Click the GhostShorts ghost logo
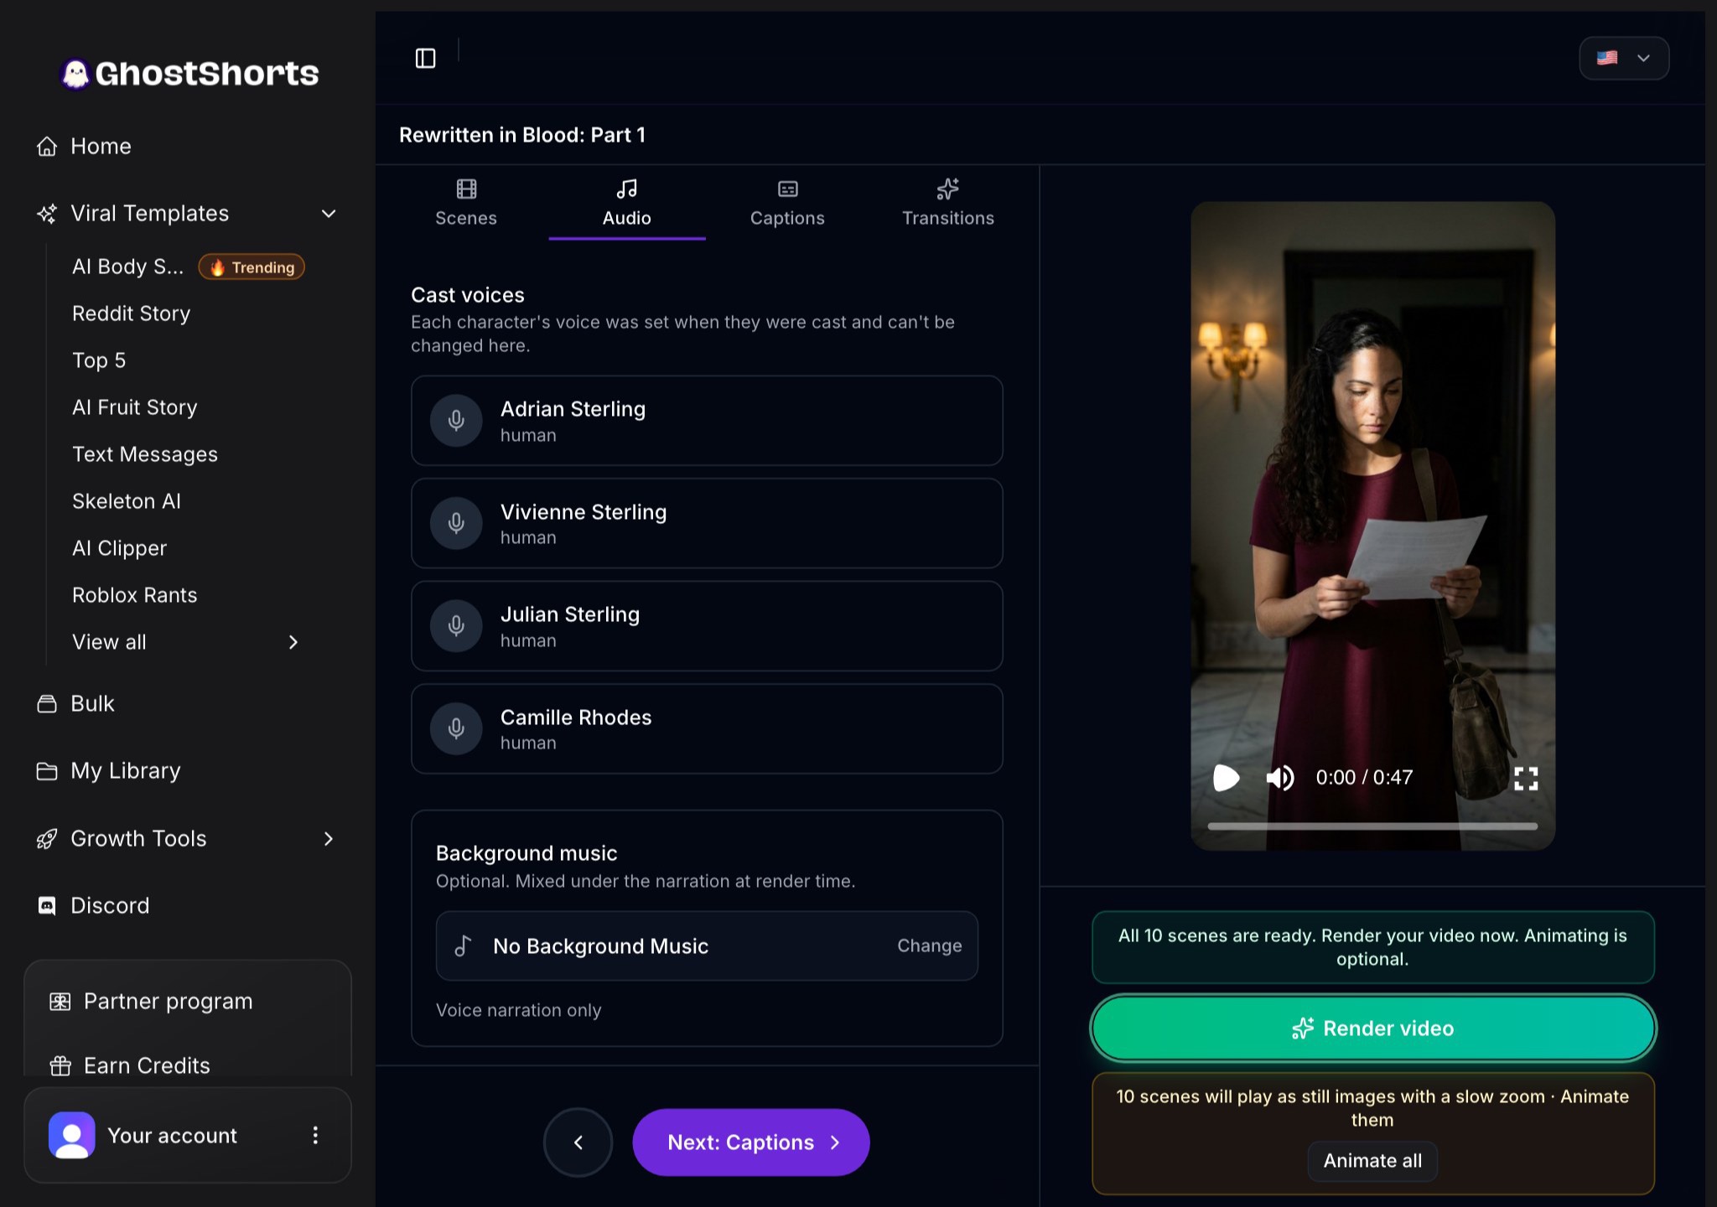 (75, 74)
